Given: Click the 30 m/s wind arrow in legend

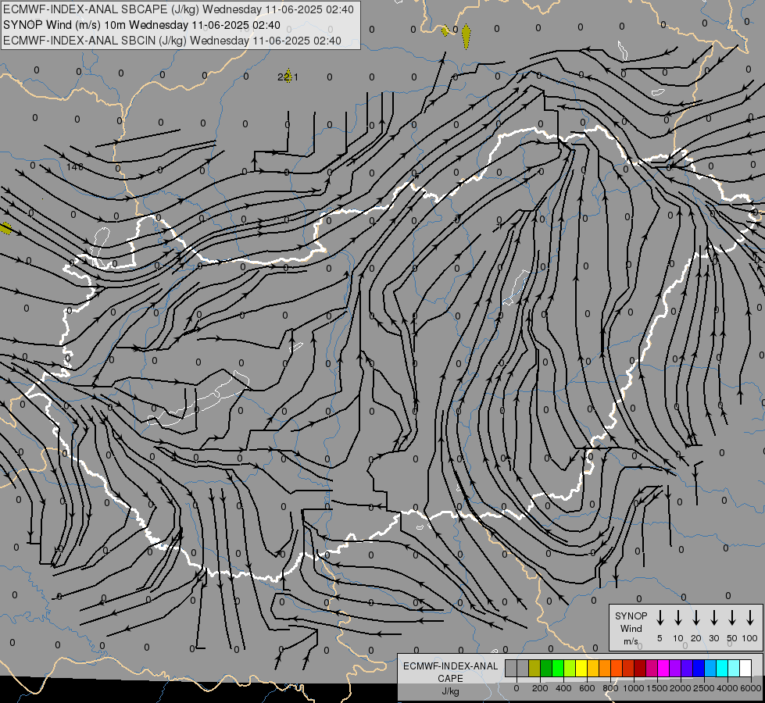Looking at the screenshot, I should coord(713,617).
